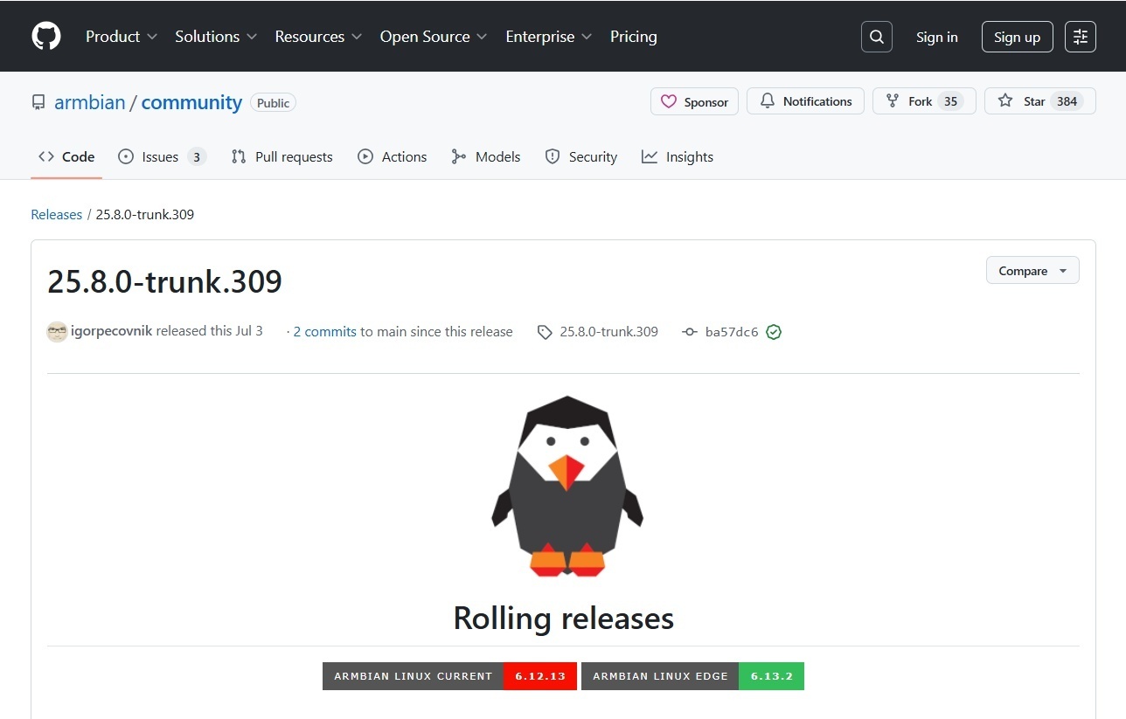Open the Compare dropdown

pos(1032,271)
